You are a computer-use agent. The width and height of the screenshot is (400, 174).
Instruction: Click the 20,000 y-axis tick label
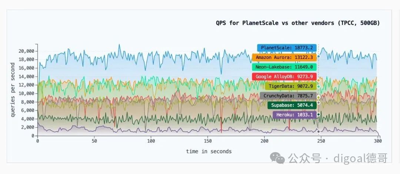pos(27,51)
